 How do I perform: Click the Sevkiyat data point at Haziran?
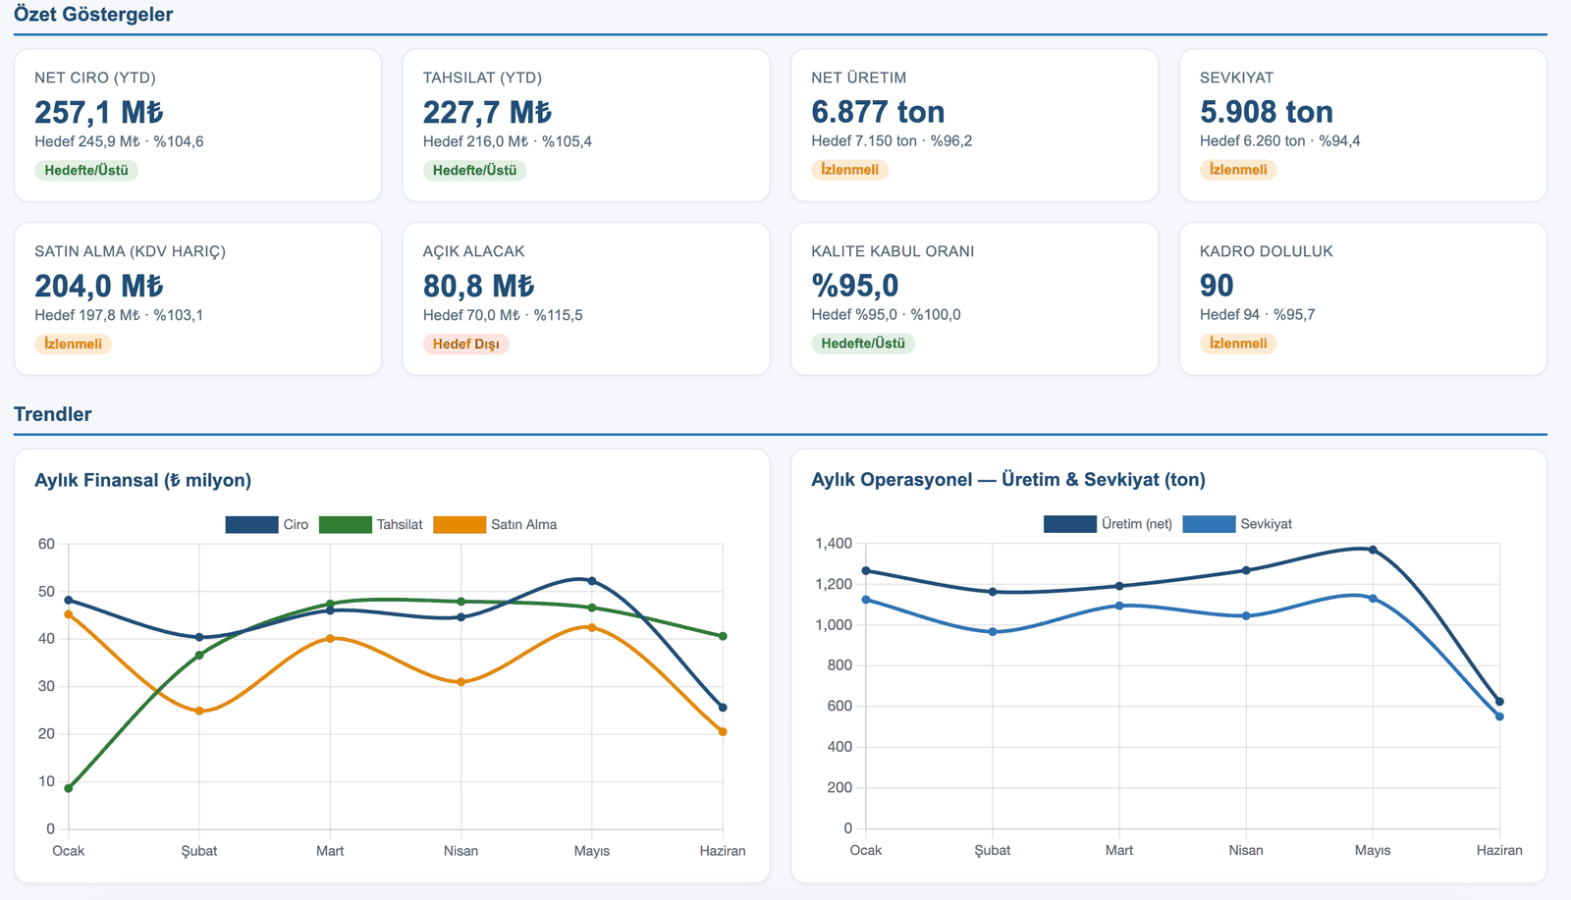(x=1499, y=716)
